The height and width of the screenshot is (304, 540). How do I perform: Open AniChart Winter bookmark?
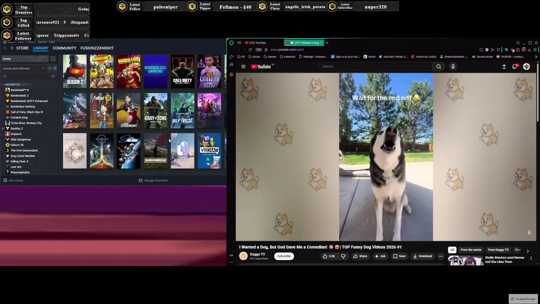point(393,57)
